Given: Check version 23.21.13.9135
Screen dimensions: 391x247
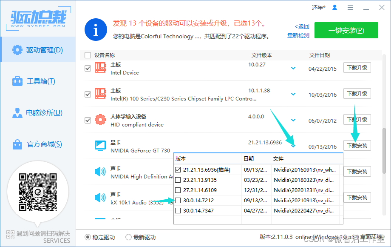Looking at the screenshot, I should pos(178,180).
